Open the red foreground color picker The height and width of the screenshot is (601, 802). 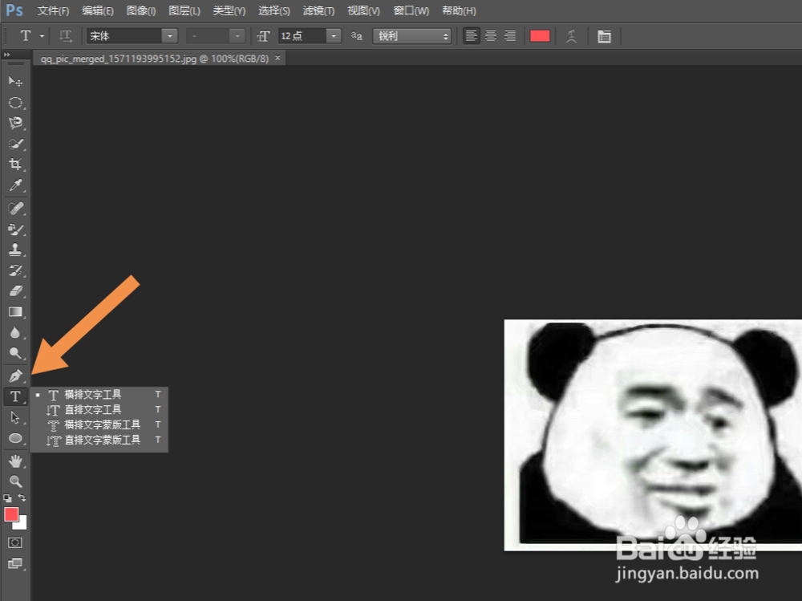(x=11, y=514)
